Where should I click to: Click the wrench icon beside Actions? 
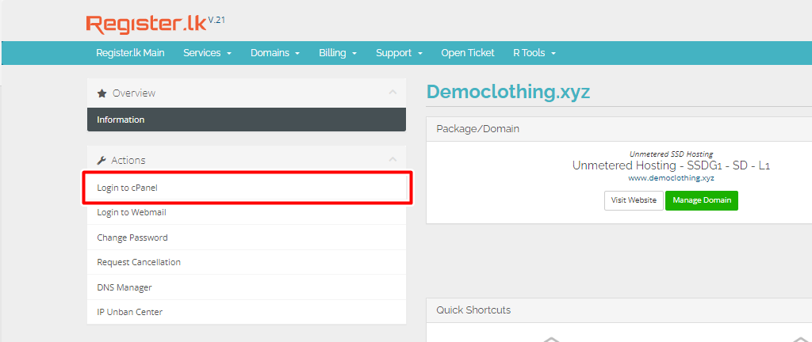pyautogui.click(x=101, y=160)
